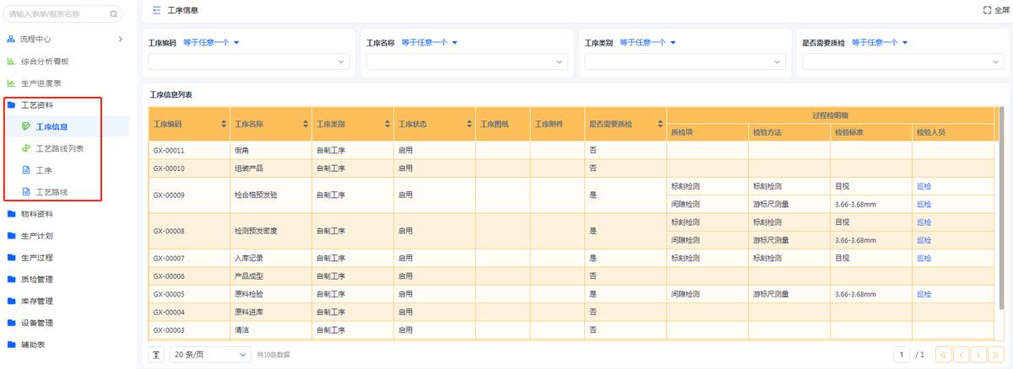Click the 产品成型 process name cell
Screen dimensions: 1013x369
270,275
